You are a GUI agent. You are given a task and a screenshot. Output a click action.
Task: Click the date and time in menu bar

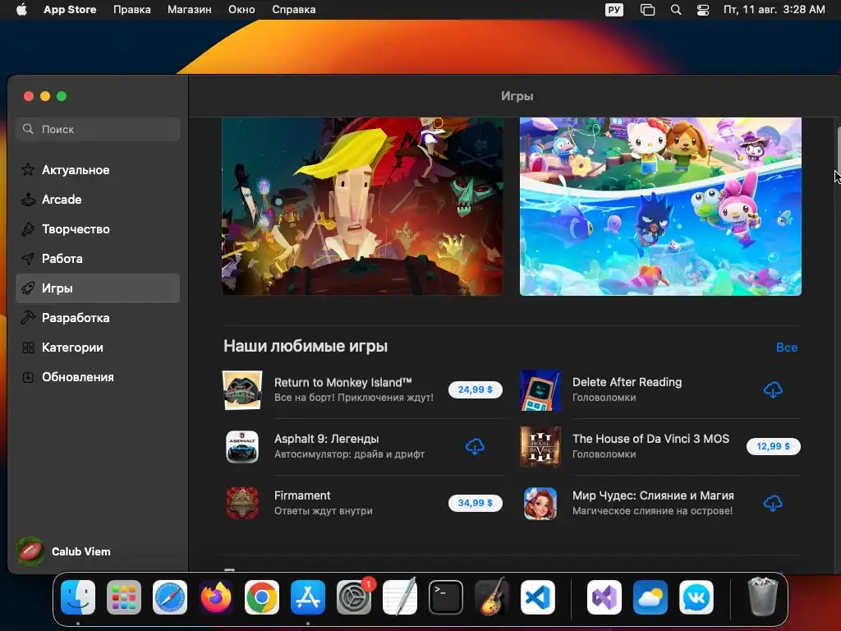coord(774,10)
